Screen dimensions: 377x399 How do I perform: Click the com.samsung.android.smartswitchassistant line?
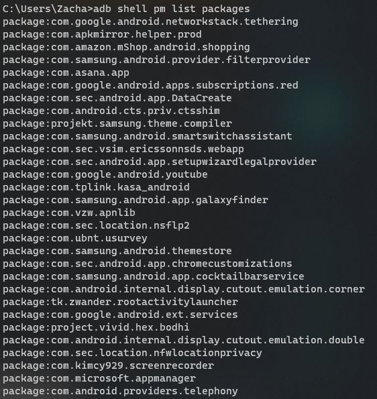[148, 136]
